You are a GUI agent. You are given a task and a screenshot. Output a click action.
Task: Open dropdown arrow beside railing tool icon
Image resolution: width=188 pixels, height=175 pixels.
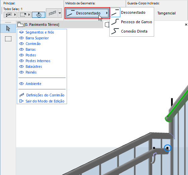(x=60, y=13)
